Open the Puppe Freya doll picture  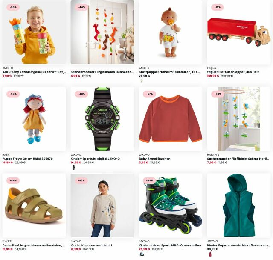point(34,119)
